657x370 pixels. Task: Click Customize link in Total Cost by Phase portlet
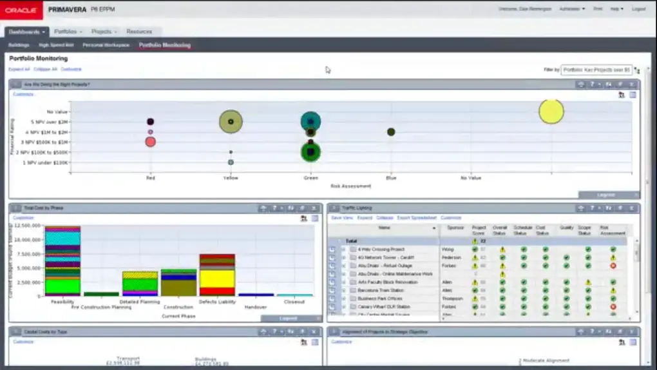click(x=23, y=218)
